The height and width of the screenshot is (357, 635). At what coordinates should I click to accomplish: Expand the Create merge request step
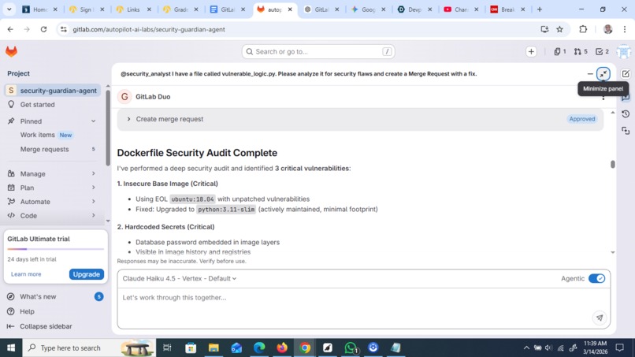pos(128,119)
